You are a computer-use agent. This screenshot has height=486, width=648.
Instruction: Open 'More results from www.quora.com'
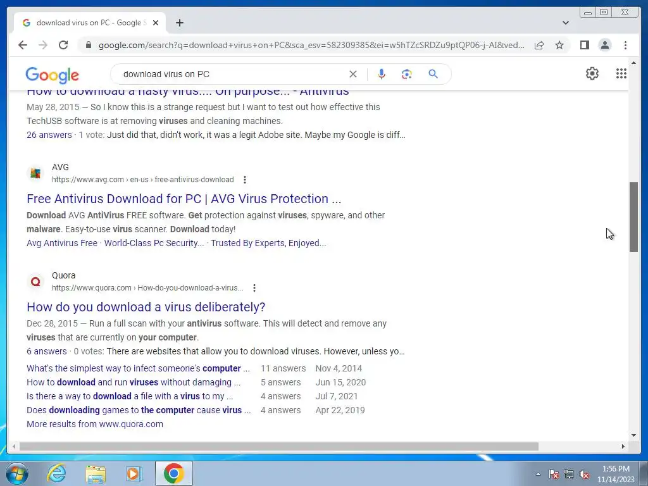pos(95,424)
